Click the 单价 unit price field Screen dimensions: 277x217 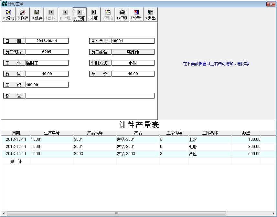click(133, 74)
